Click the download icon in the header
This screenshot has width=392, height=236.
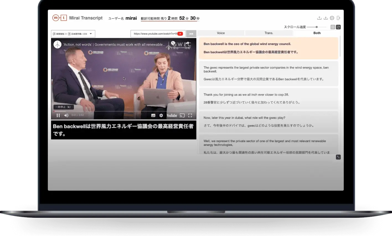326,18
